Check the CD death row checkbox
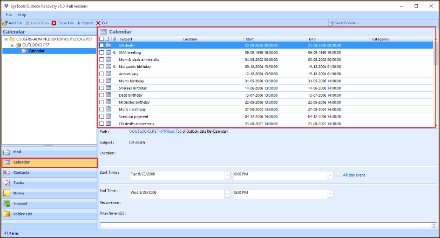Image resolution: width=440 pixels, height=238 pixels. pos(101,45)
